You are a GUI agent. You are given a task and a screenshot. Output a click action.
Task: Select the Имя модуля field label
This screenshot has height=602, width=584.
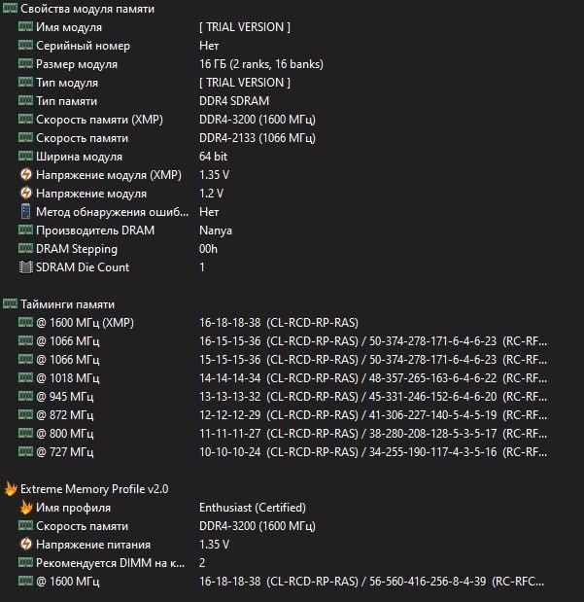click(69, 27)
